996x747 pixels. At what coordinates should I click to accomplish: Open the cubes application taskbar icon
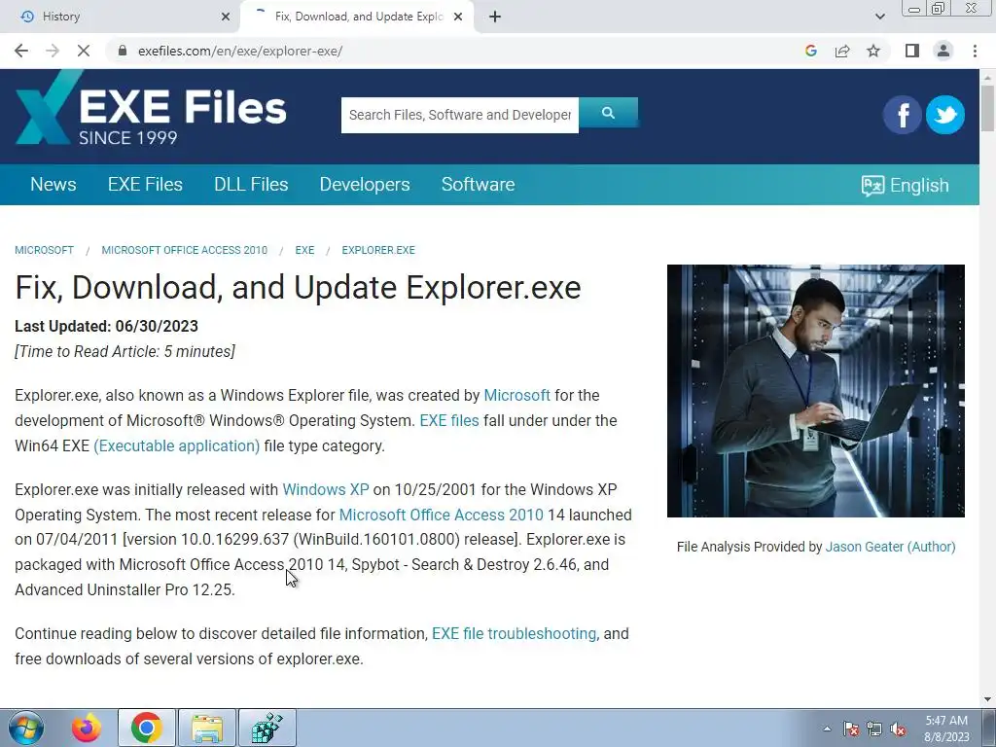(267, 728)
